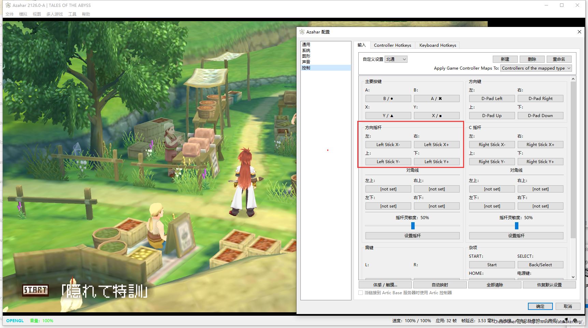Click the 重命名 profile button
This screenshot has height=328, width=588.
point(559,59)
